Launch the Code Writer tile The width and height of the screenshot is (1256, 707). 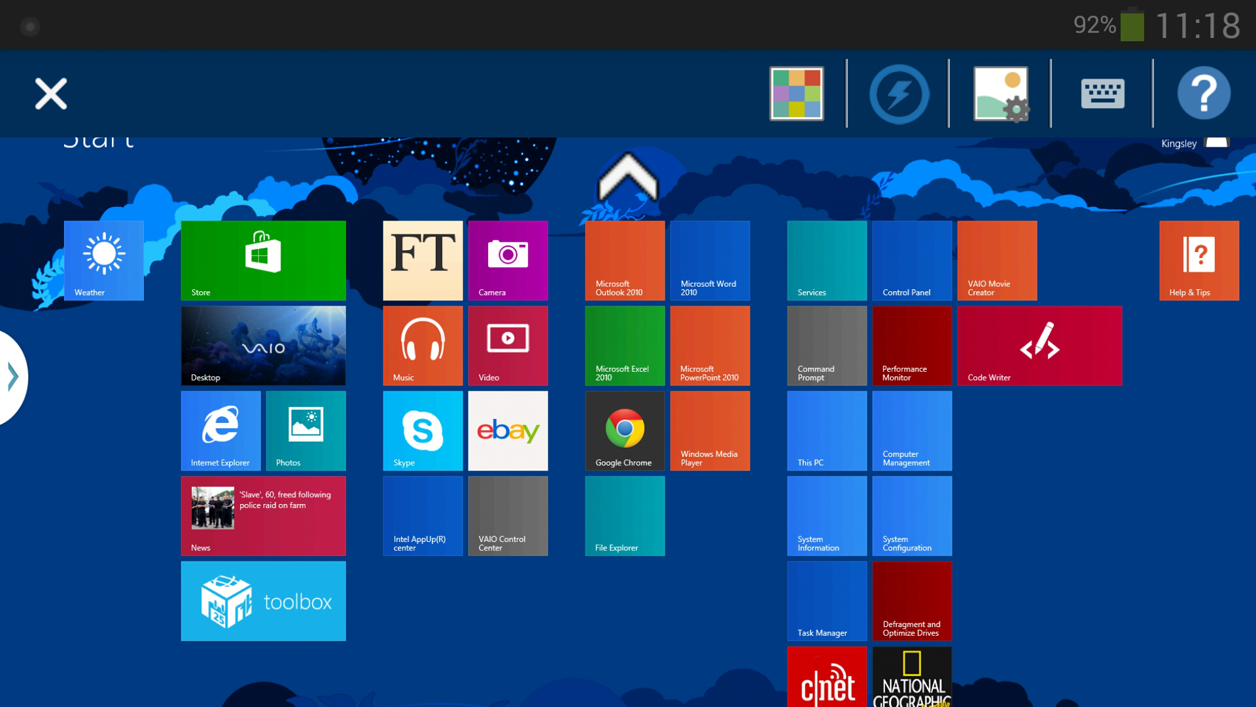point(1039,346)
